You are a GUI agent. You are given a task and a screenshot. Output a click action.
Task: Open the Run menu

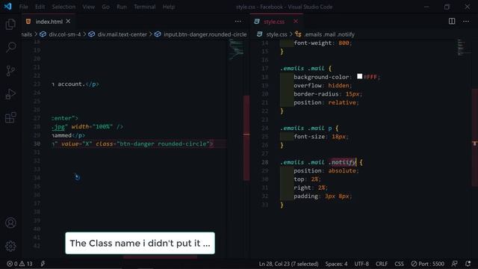(x=122, y=7)
